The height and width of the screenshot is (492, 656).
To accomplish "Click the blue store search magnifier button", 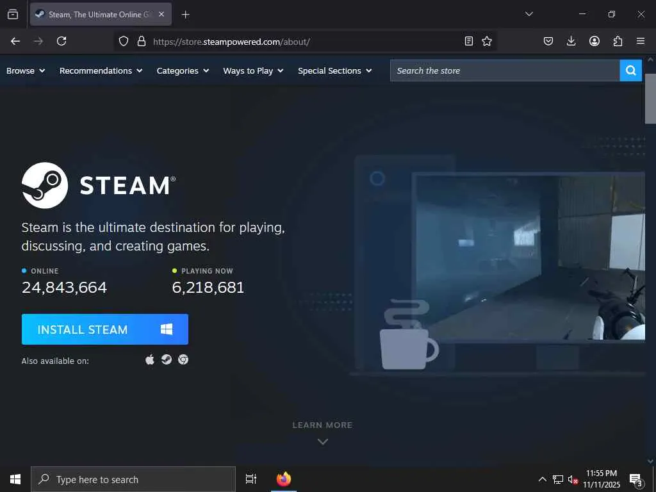I will pos(631,70).
